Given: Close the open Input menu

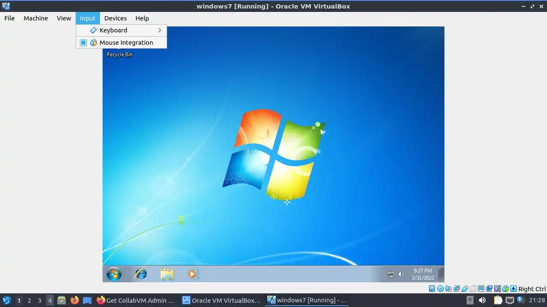Looking at the screenshot, I should coord(88,18).
